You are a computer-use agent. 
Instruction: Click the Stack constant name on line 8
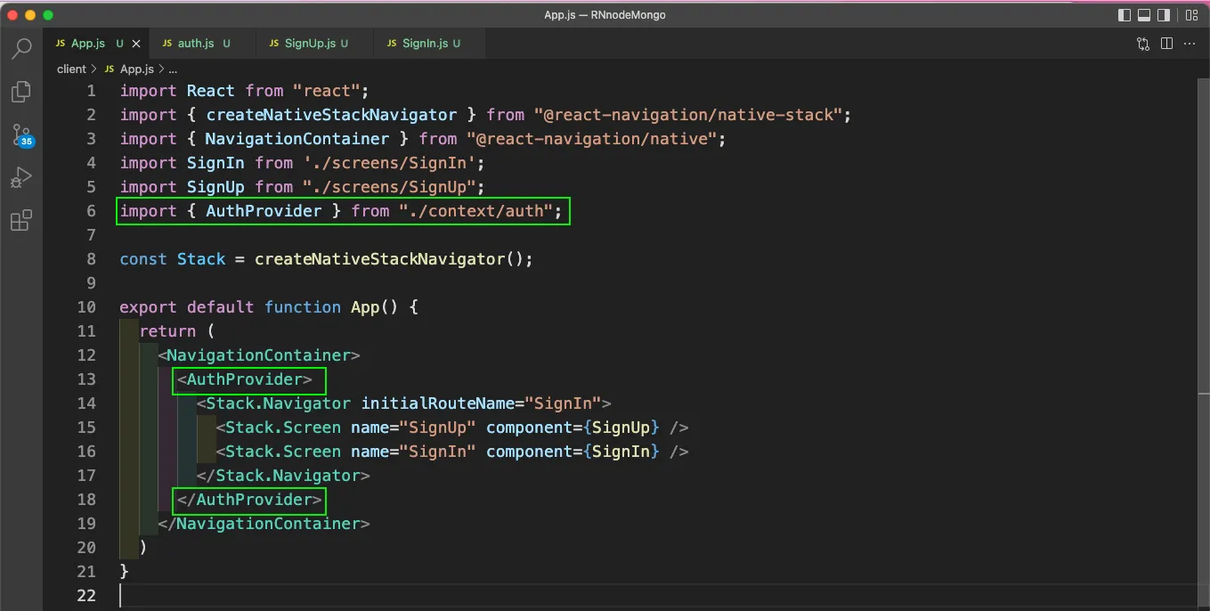click(201, 259)
